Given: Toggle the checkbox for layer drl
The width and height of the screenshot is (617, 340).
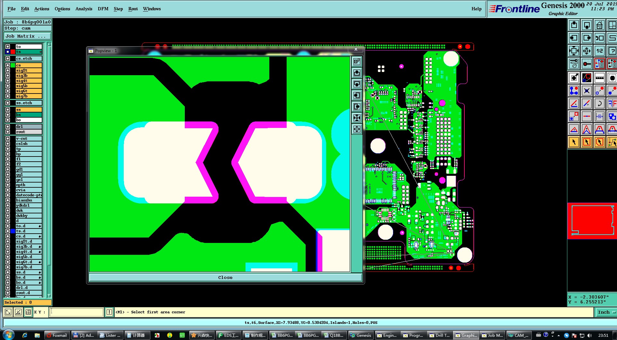Looking at the screenshot, I should 8,127.
